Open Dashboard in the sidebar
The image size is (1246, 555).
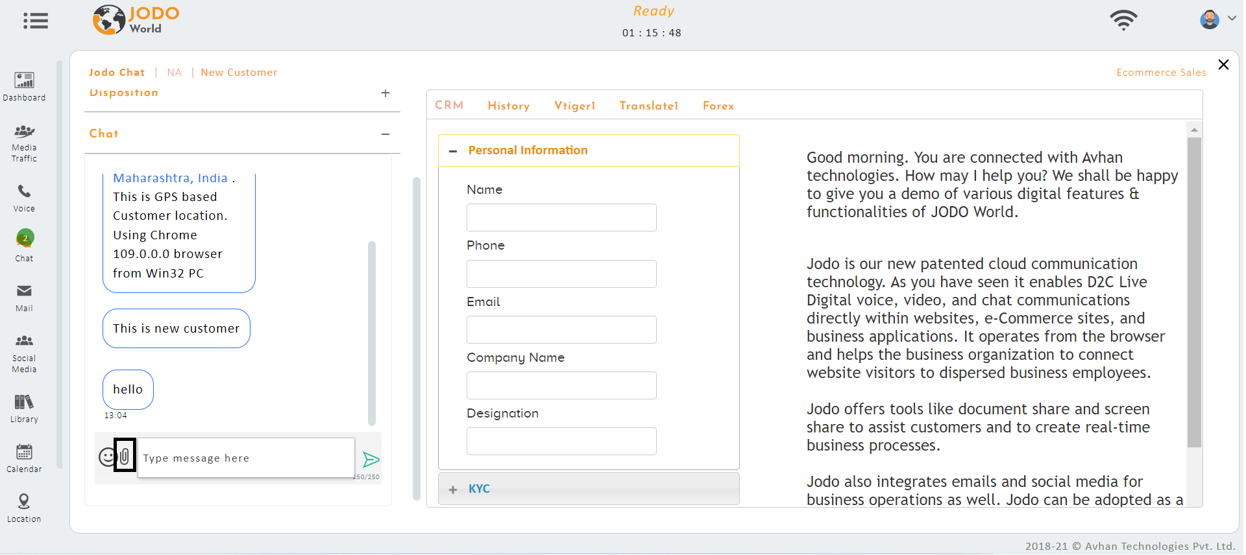[24, 86]
